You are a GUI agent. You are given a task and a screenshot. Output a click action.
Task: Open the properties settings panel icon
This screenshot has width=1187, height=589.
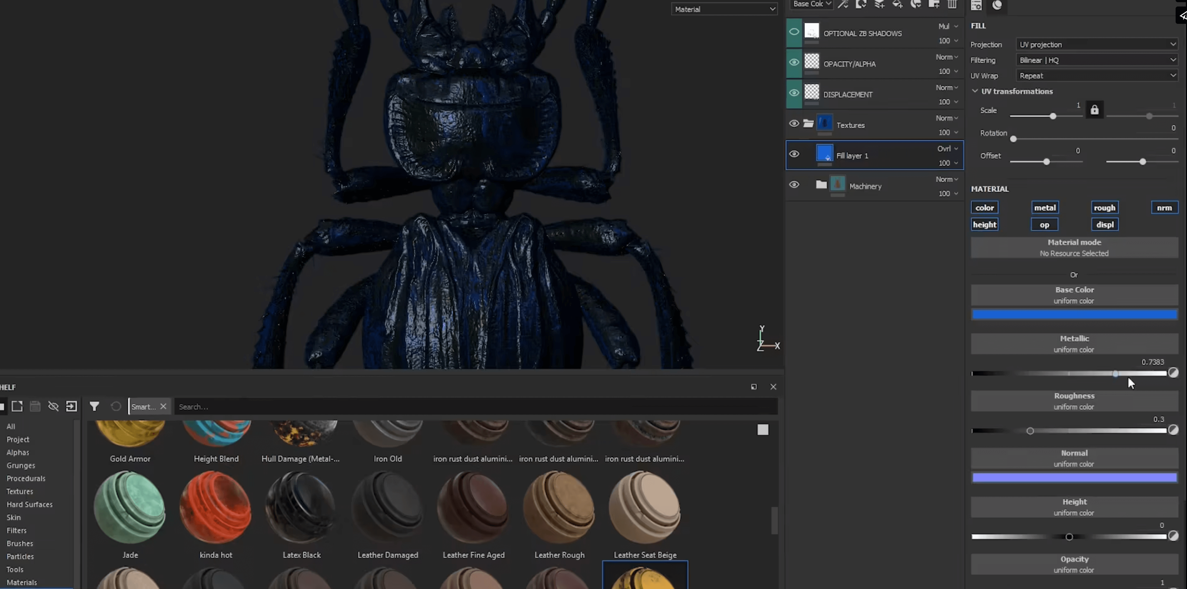[977, 5]
